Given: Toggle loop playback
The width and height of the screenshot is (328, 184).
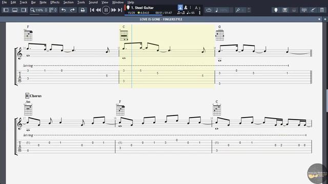Looking at the screenshot, I should [209, 10].
